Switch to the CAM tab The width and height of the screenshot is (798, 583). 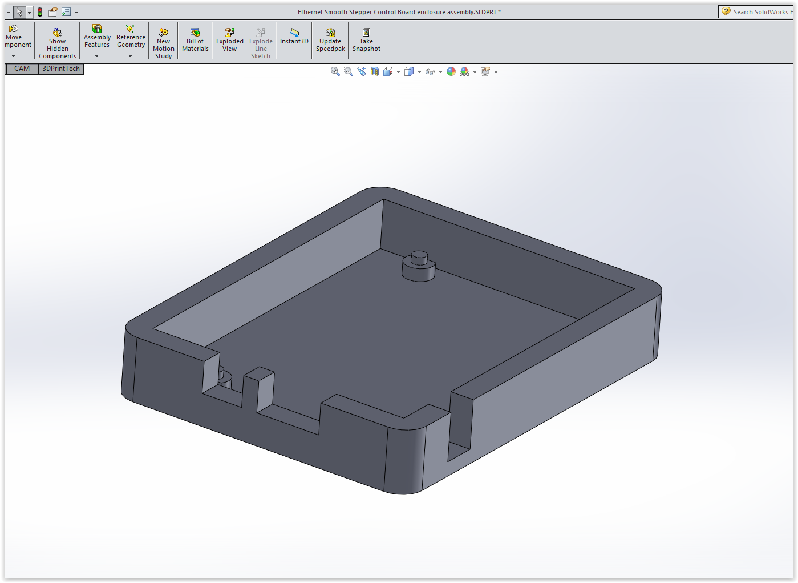(22, 69)
